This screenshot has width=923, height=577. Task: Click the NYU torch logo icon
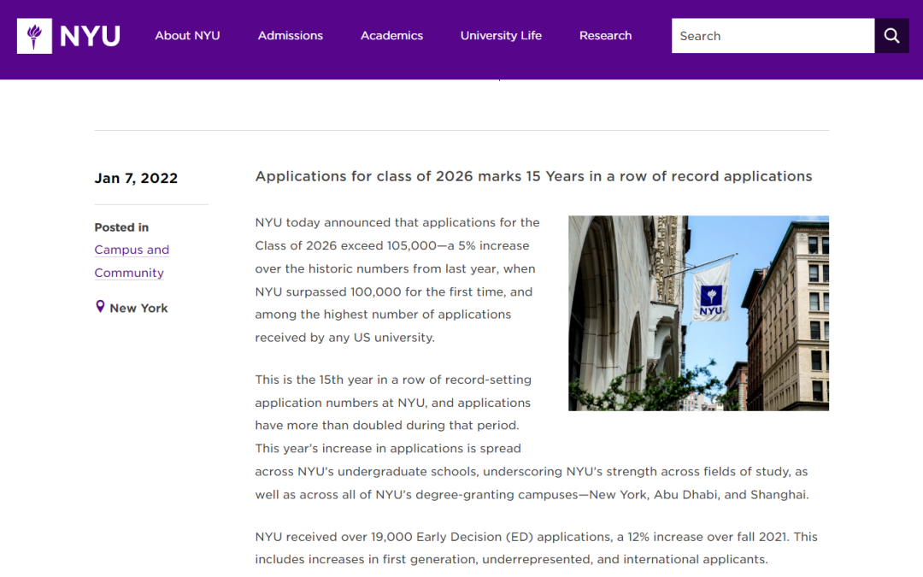[x=34, y=36]
